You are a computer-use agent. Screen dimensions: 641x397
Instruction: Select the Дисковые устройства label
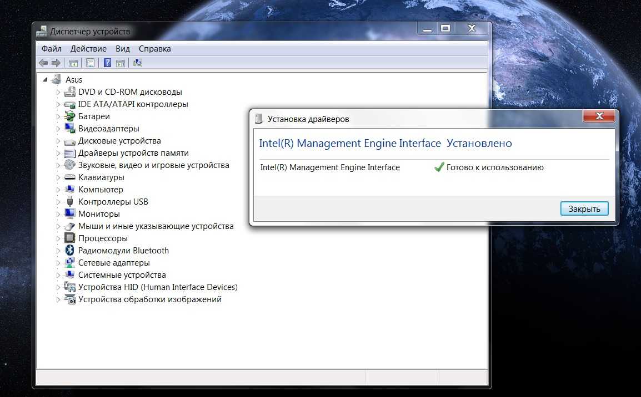tap(119, 141)
